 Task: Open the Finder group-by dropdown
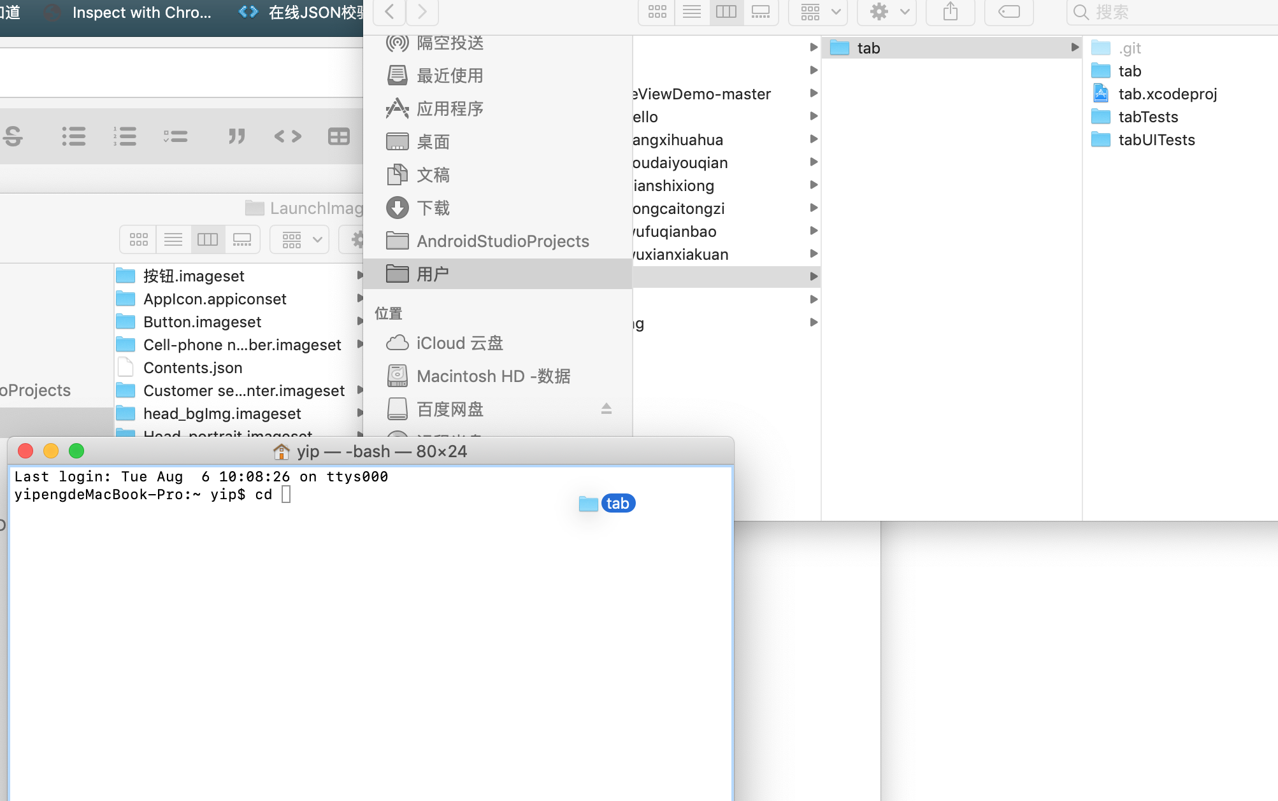click(819, 11)
